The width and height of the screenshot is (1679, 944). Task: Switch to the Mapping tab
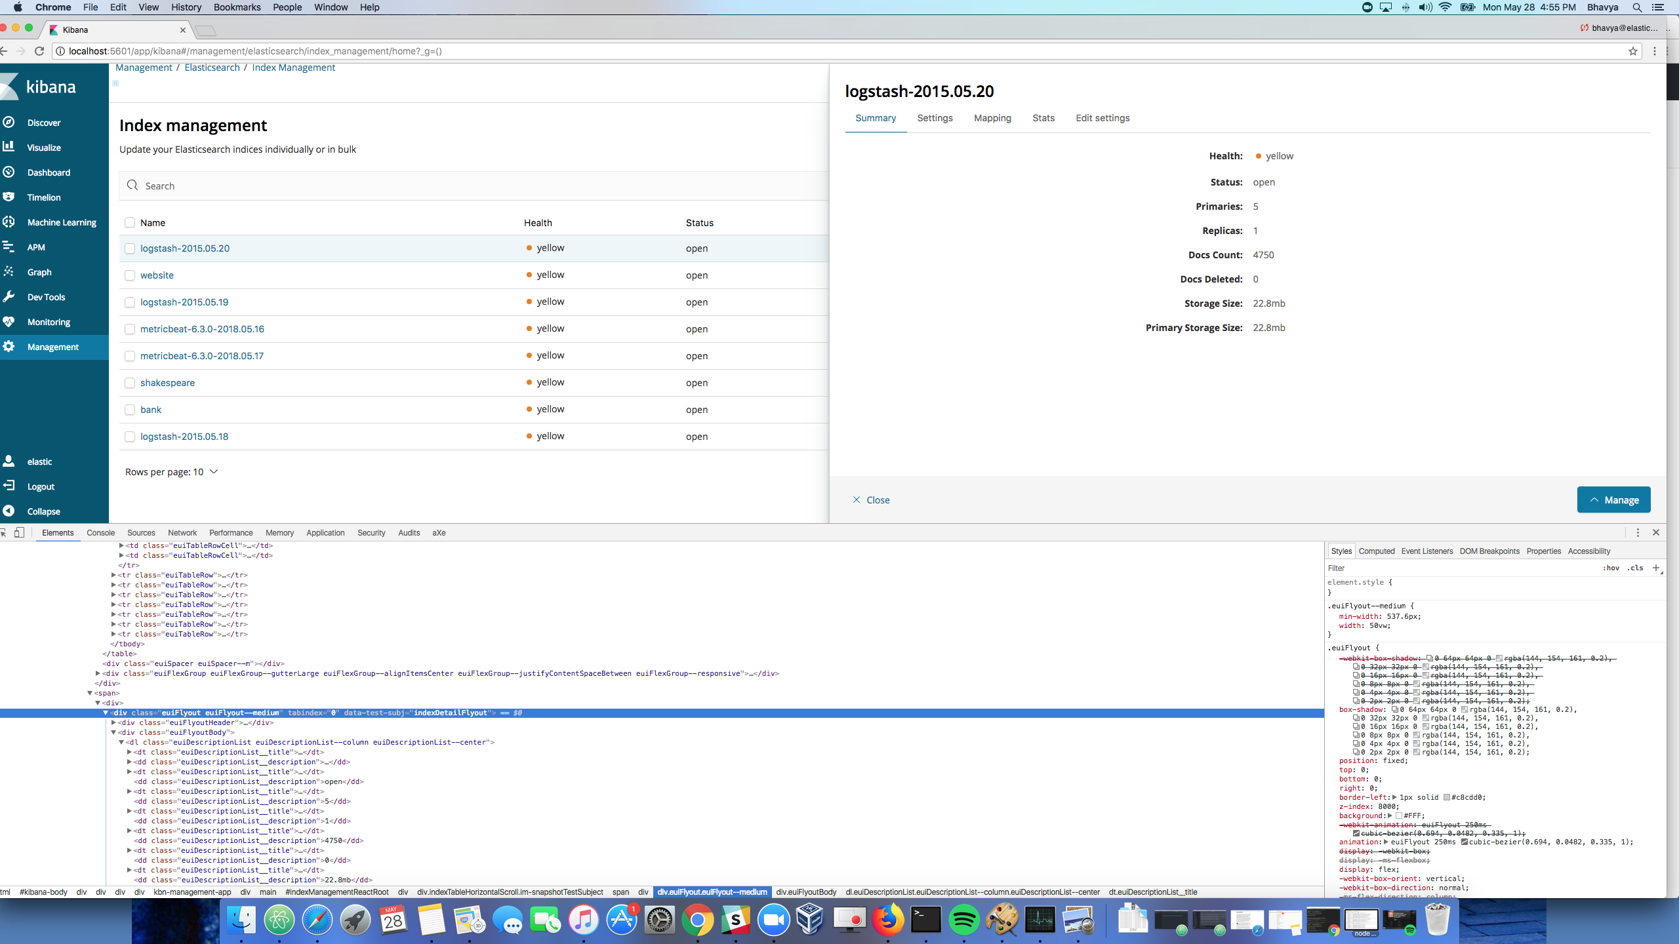992,118
